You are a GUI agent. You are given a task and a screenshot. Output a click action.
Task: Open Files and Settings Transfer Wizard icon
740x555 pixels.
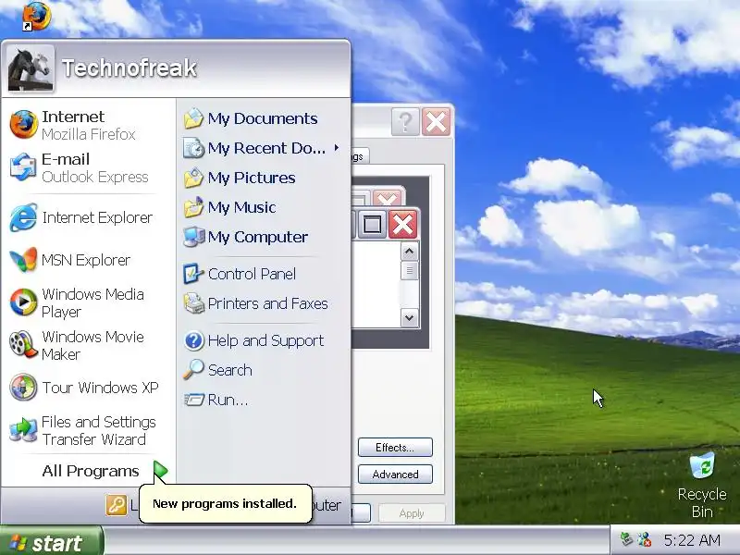[24, 430]
